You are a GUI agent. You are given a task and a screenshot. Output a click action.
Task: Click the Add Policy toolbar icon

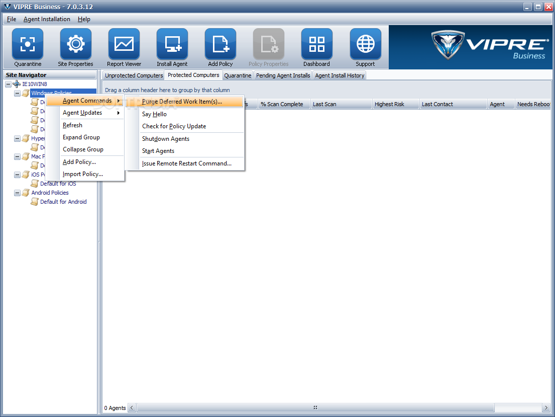click(x=220, y=44)
